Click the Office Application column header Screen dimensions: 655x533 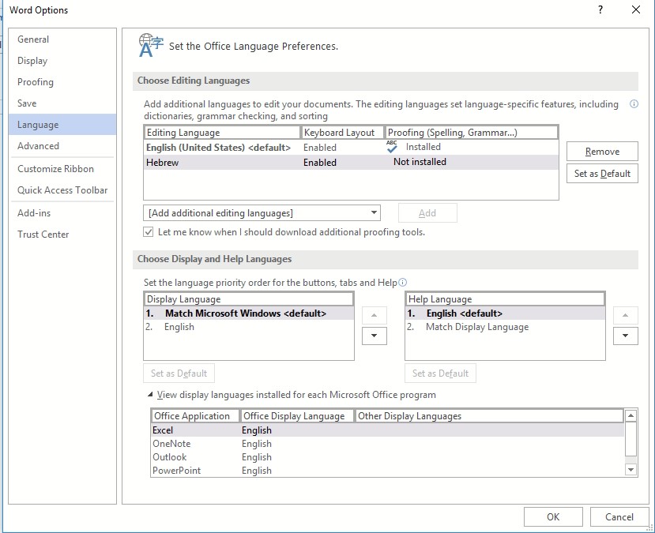(x=195, y=415)
